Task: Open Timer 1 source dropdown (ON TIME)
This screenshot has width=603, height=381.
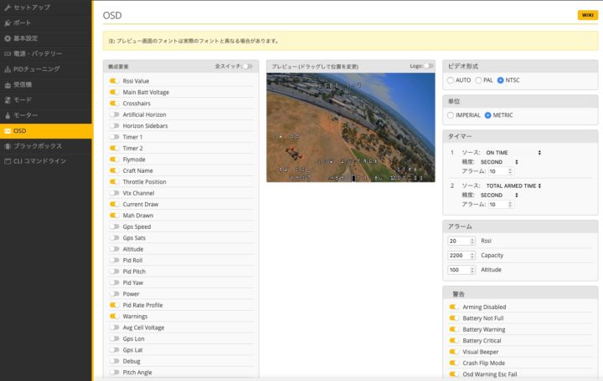Action: coord(513,152)
